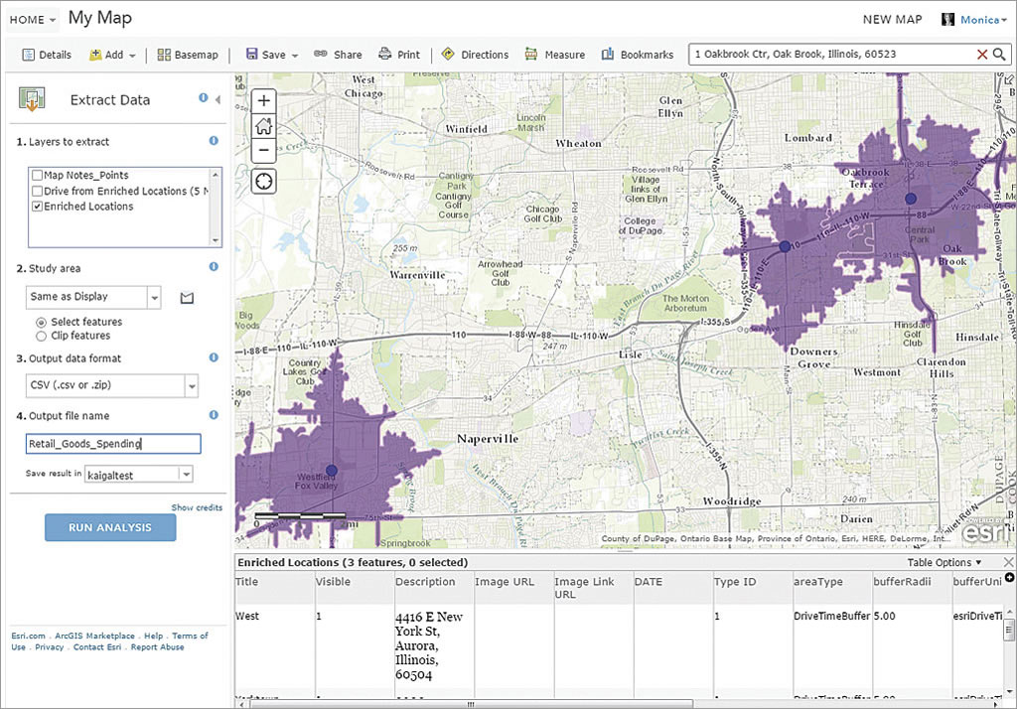The width and height of the screenshot is (1017, 709).
Task: Click the table horizontal scrollbar
Action: click(472, 704)
